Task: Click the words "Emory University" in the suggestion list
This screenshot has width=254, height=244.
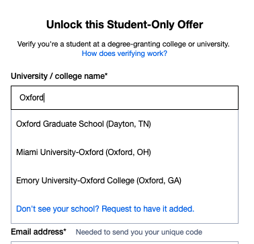Action: click(47, 181)
